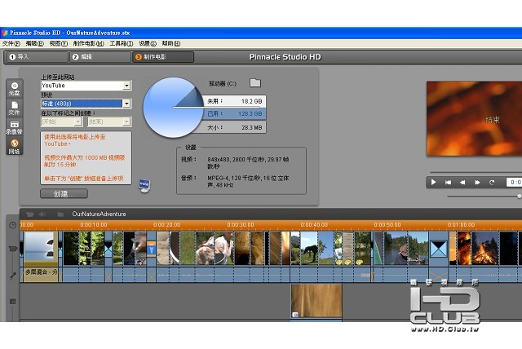Image resolution: width=522 pixels, height=349 pixels.
Task: Click the speaker icon in timeline toolbar
Action: (42, 214)
